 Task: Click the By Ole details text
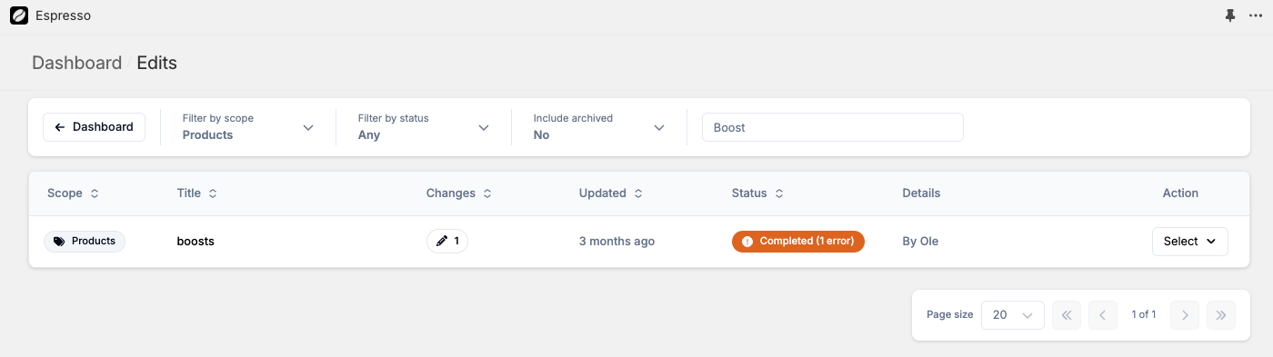(920, 242)
